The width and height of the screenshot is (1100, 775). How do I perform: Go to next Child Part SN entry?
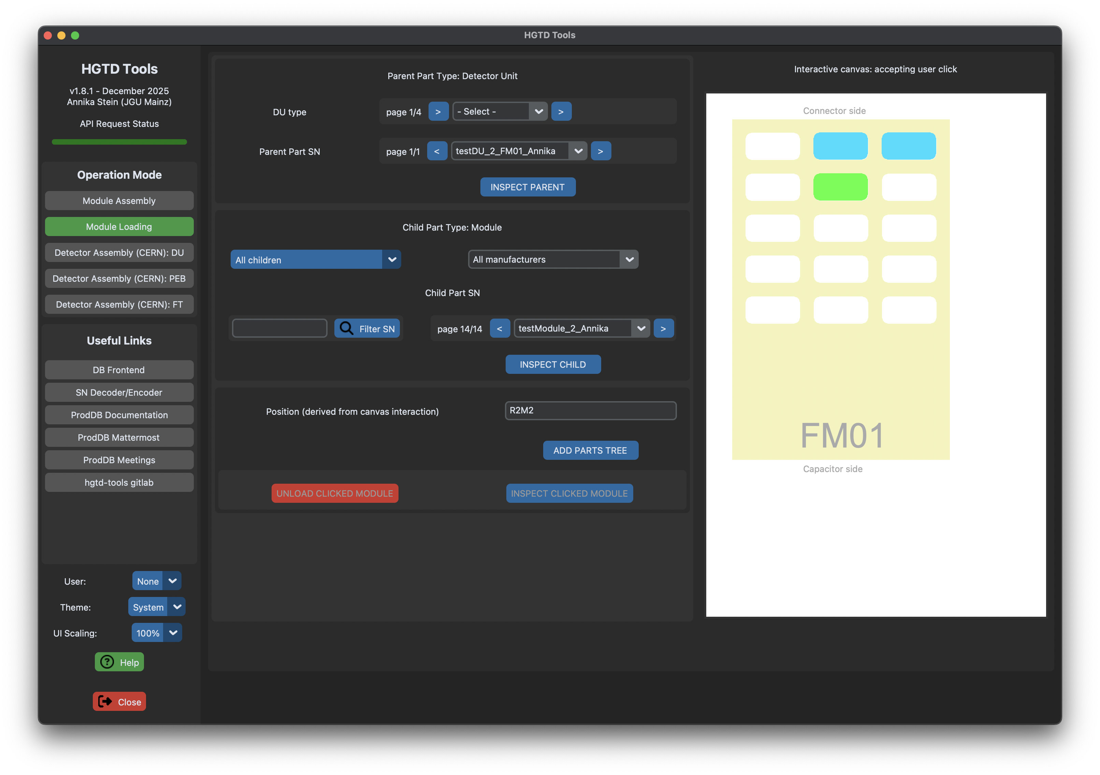[664, 328]
